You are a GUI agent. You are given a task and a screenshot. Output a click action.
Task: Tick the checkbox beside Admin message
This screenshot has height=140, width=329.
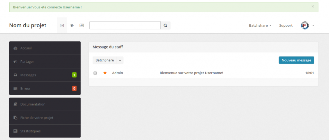95,73
